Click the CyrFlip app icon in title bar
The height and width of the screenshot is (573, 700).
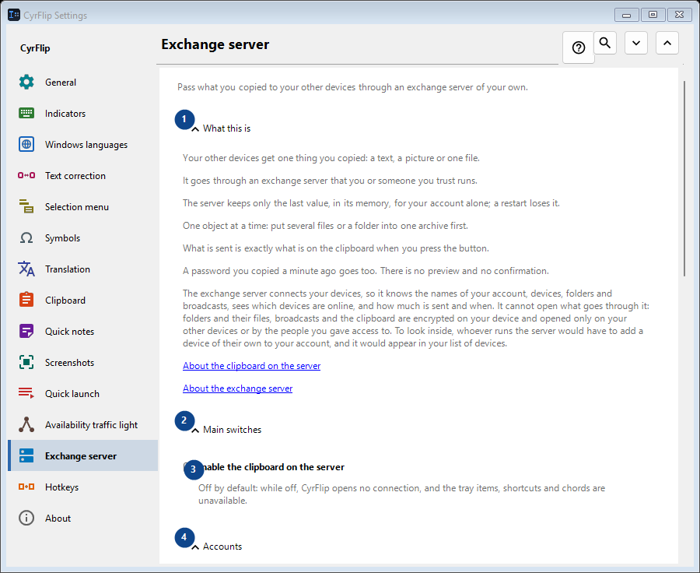(14, 15)
